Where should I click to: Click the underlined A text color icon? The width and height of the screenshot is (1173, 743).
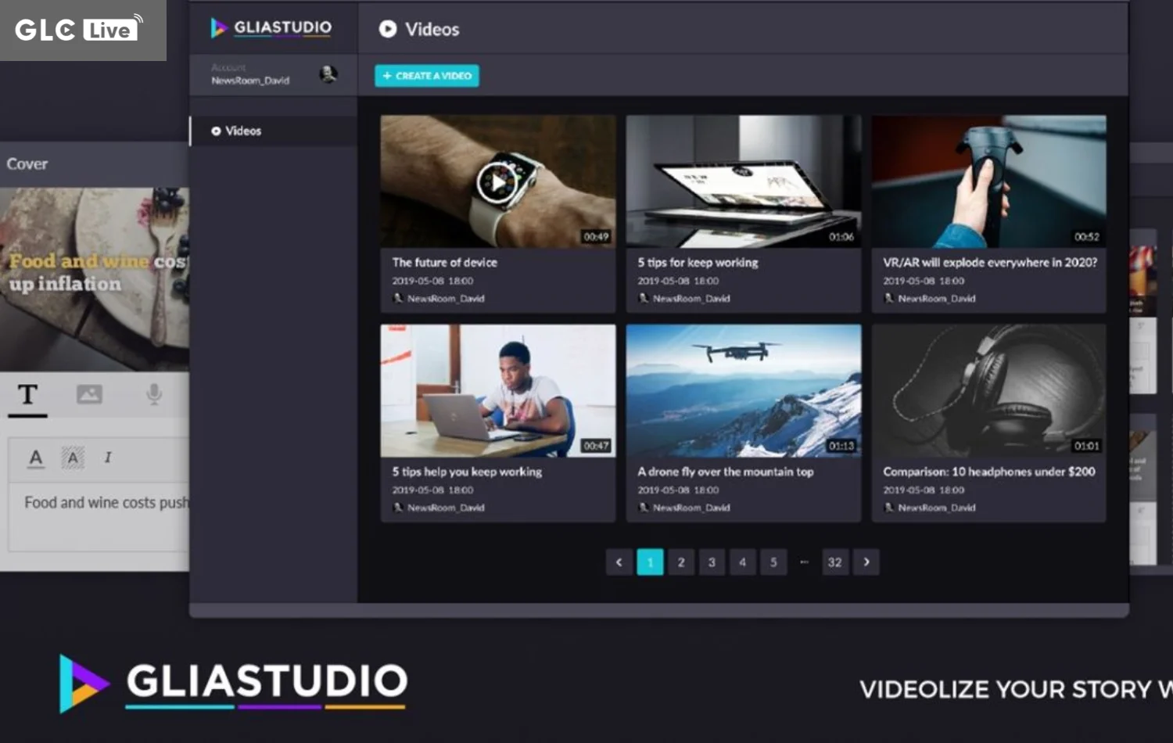[36, 458]
